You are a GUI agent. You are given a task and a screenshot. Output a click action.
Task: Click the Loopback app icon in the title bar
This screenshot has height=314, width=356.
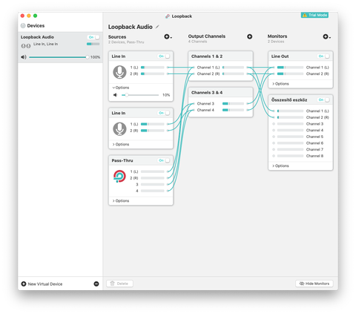(168, 16)
